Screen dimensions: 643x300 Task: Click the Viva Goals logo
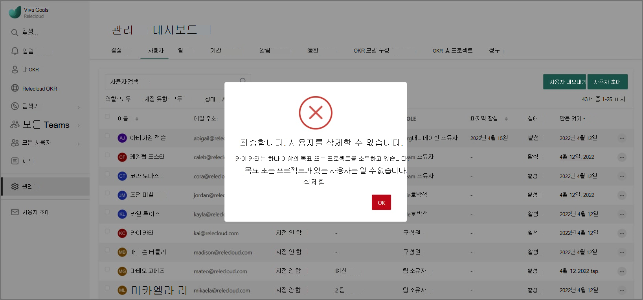pyautogui.click(x=15, y=12)
